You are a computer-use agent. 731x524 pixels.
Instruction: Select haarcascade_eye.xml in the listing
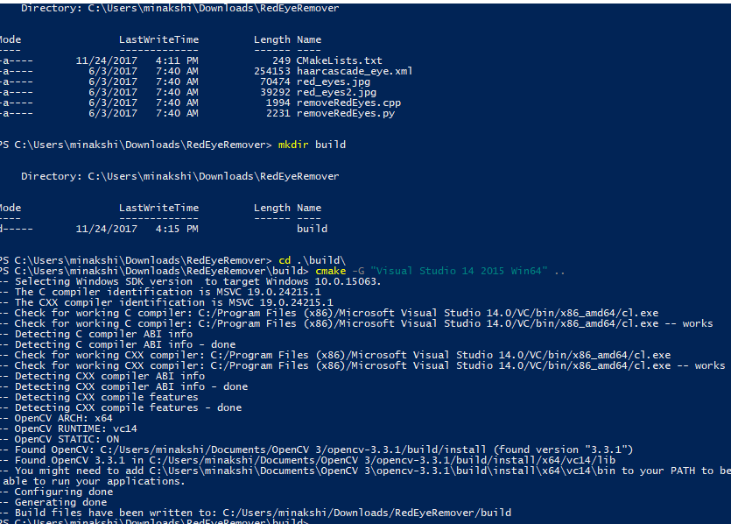point(355,71)
